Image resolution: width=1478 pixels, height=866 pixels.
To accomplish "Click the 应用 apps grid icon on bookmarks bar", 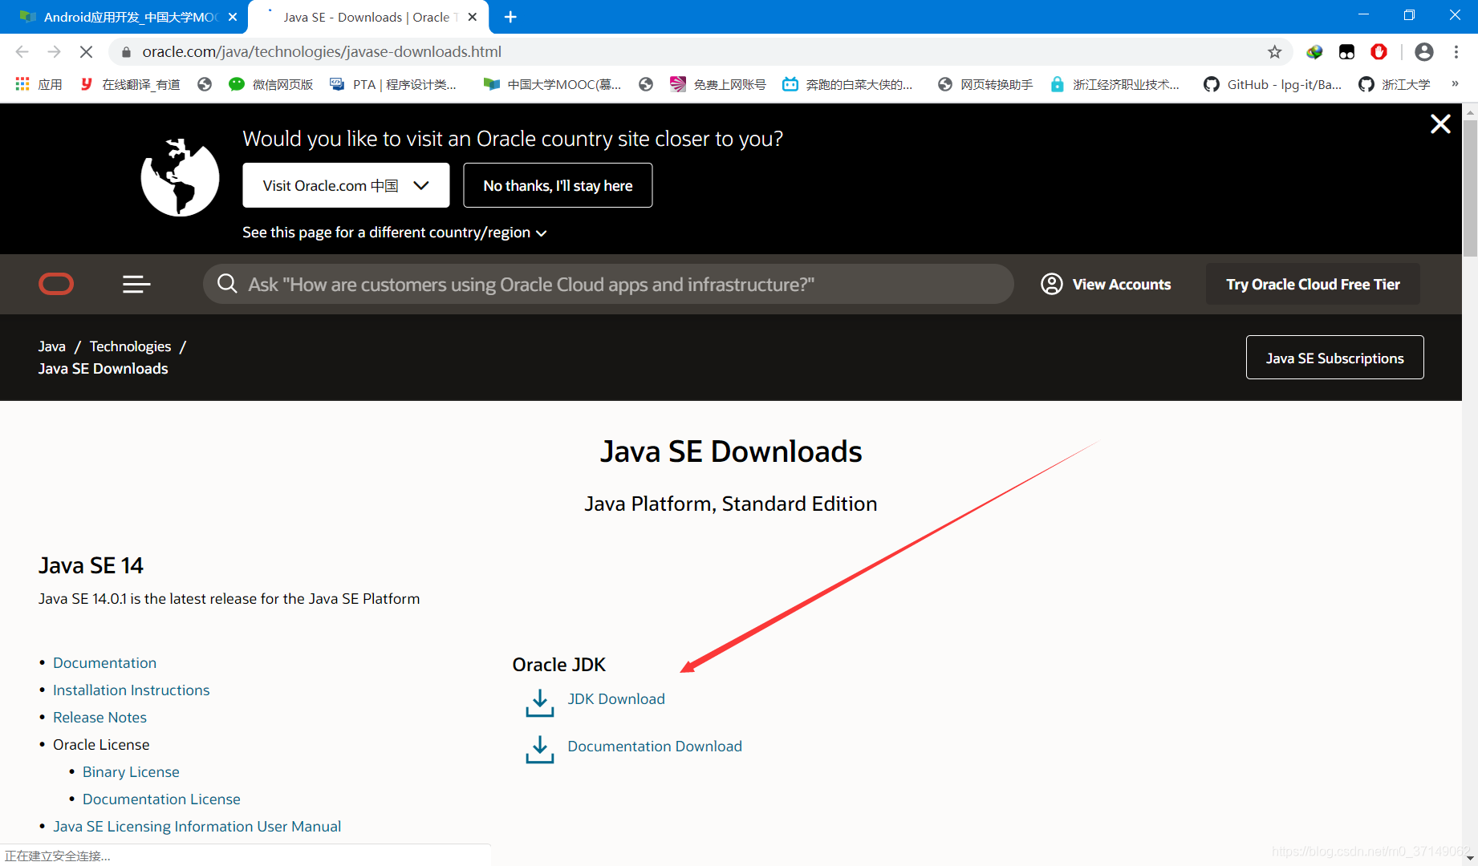I will tap(22, 83).
